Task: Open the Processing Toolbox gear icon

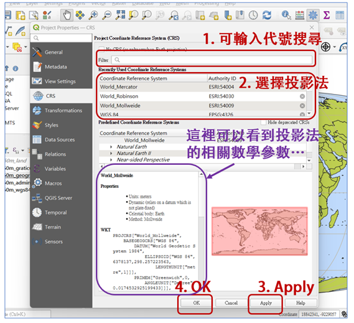Action: [x=313, y=15]
